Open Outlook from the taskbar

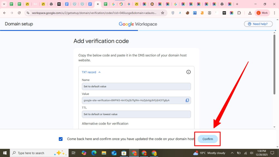click(114, 153)
